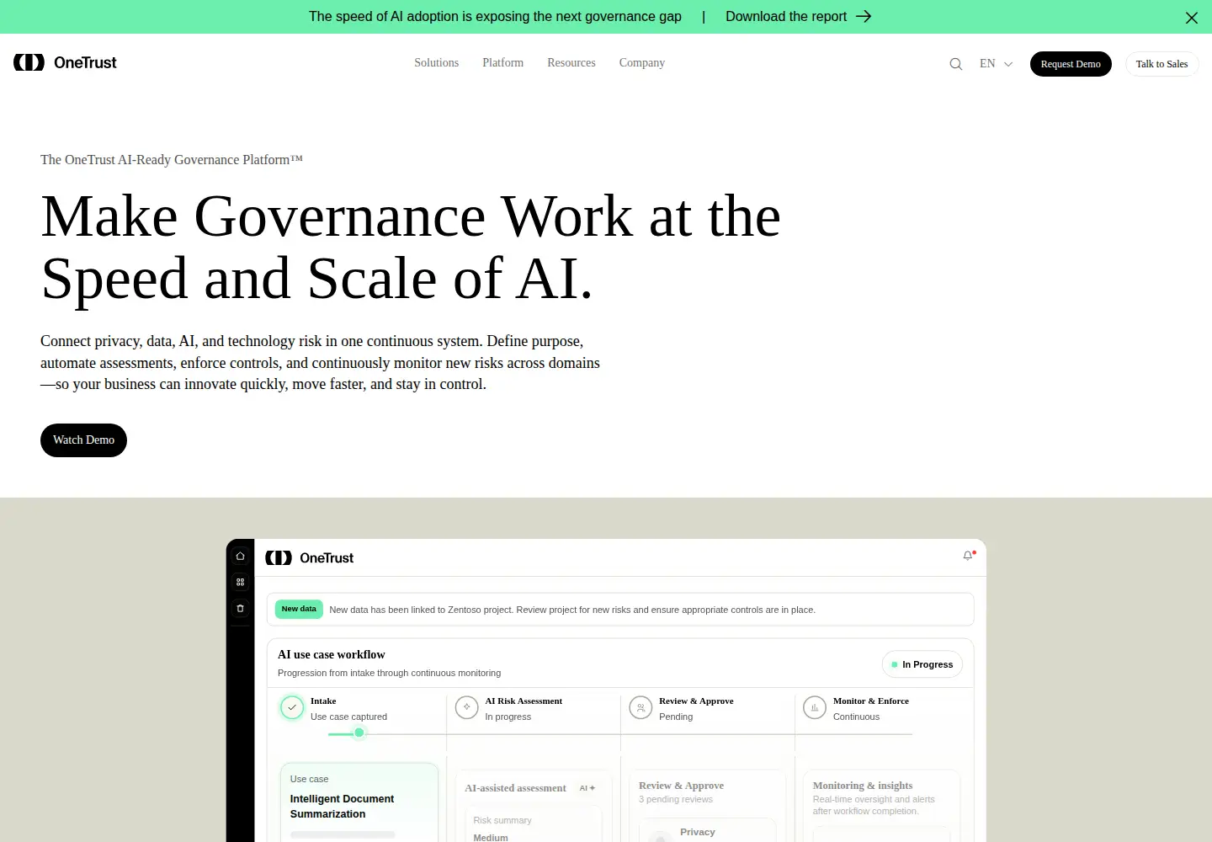Screen dimensions: 1212x842
Task: Close the green announcement banner
Action: pyautogui.click(x=1192, y=18)
